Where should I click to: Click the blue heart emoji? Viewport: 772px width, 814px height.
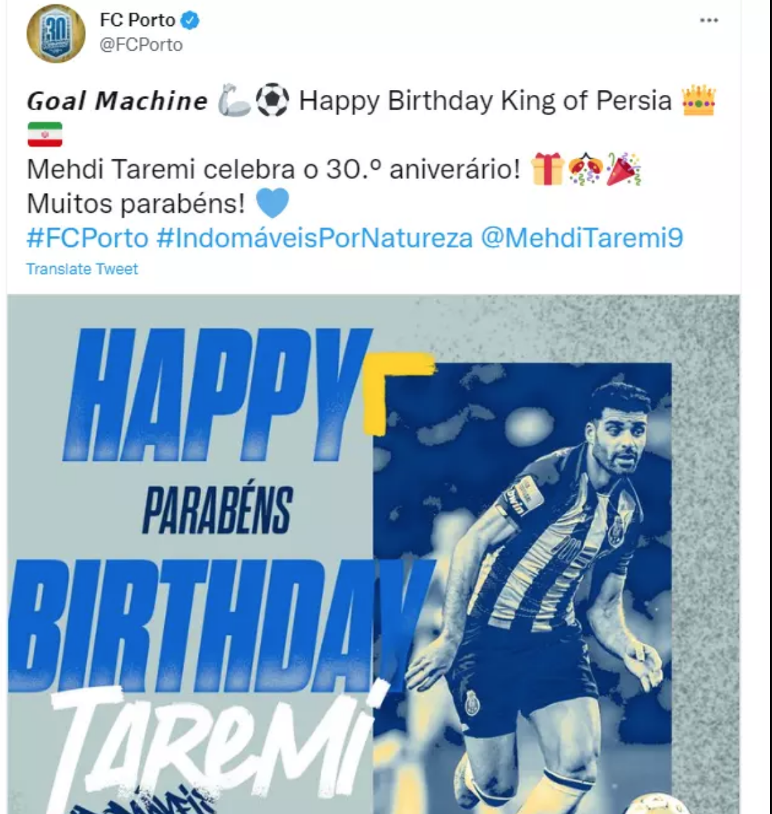coord(272,204)
